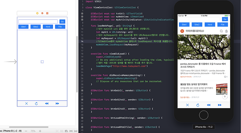Tap the stop (X) icon in simulator toolbar
Viewport: 241px width, 133px height.
tap(187, 105)
